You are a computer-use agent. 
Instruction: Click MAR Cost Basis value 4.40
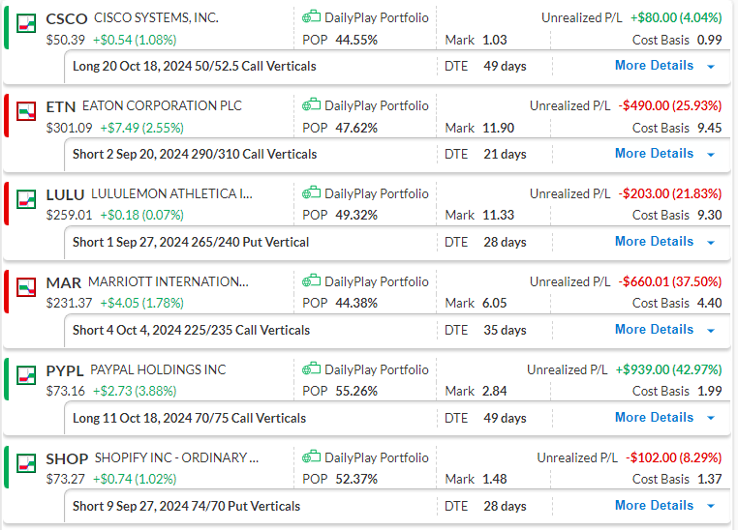pos(710,303)
